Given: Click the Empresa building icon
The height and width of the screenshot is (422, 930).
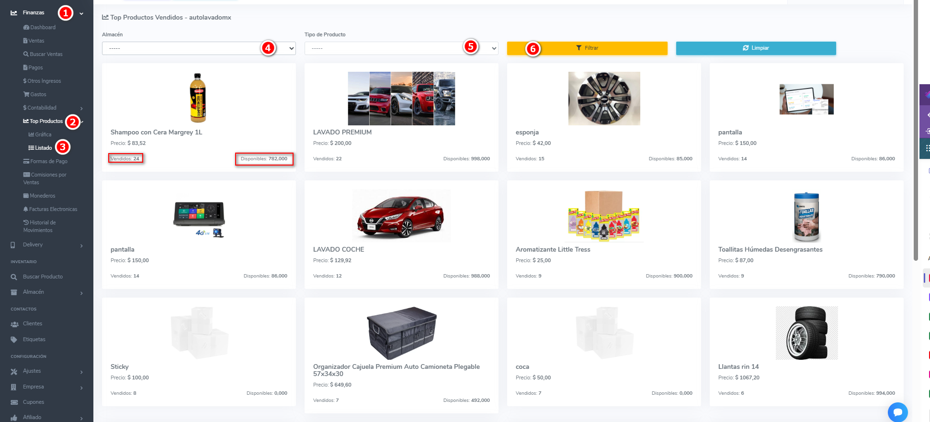Looking at the screenshot, I should click(13, 387).
